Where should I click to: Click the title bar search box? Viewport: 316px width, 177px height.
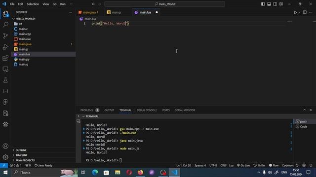(164, 4)
